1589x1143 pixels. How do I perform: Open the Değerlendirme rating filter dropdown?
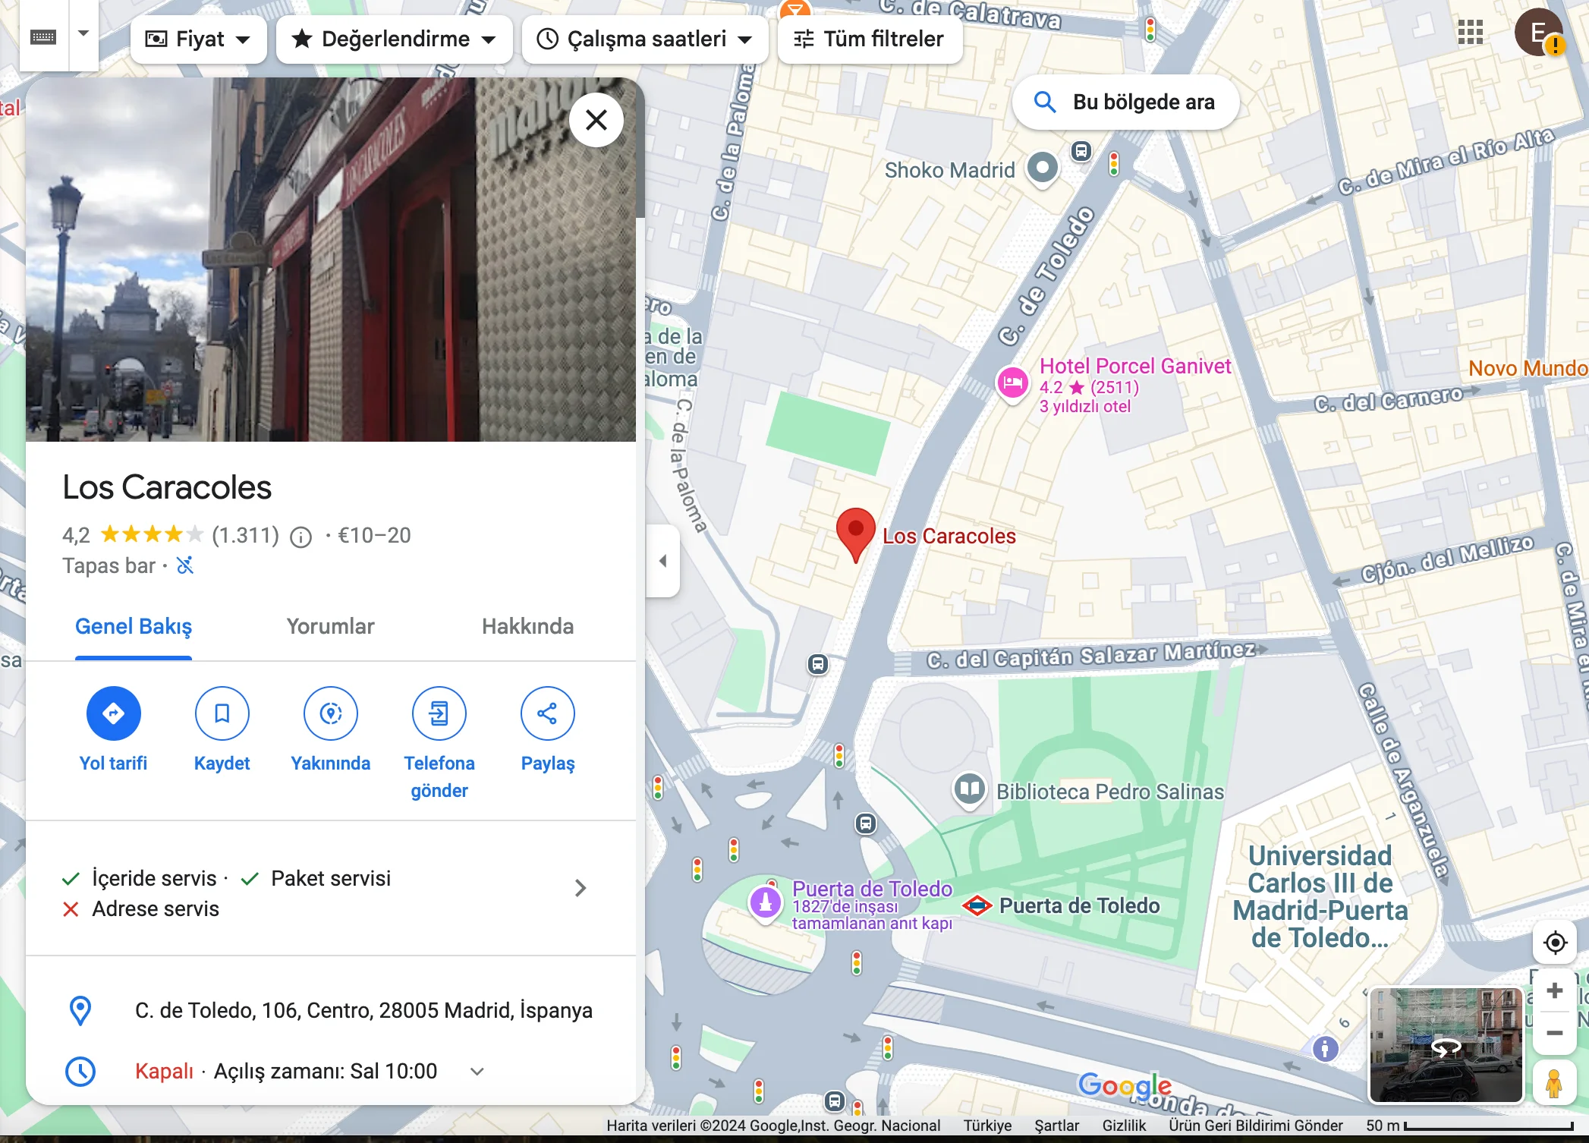(x=394, y=39)
